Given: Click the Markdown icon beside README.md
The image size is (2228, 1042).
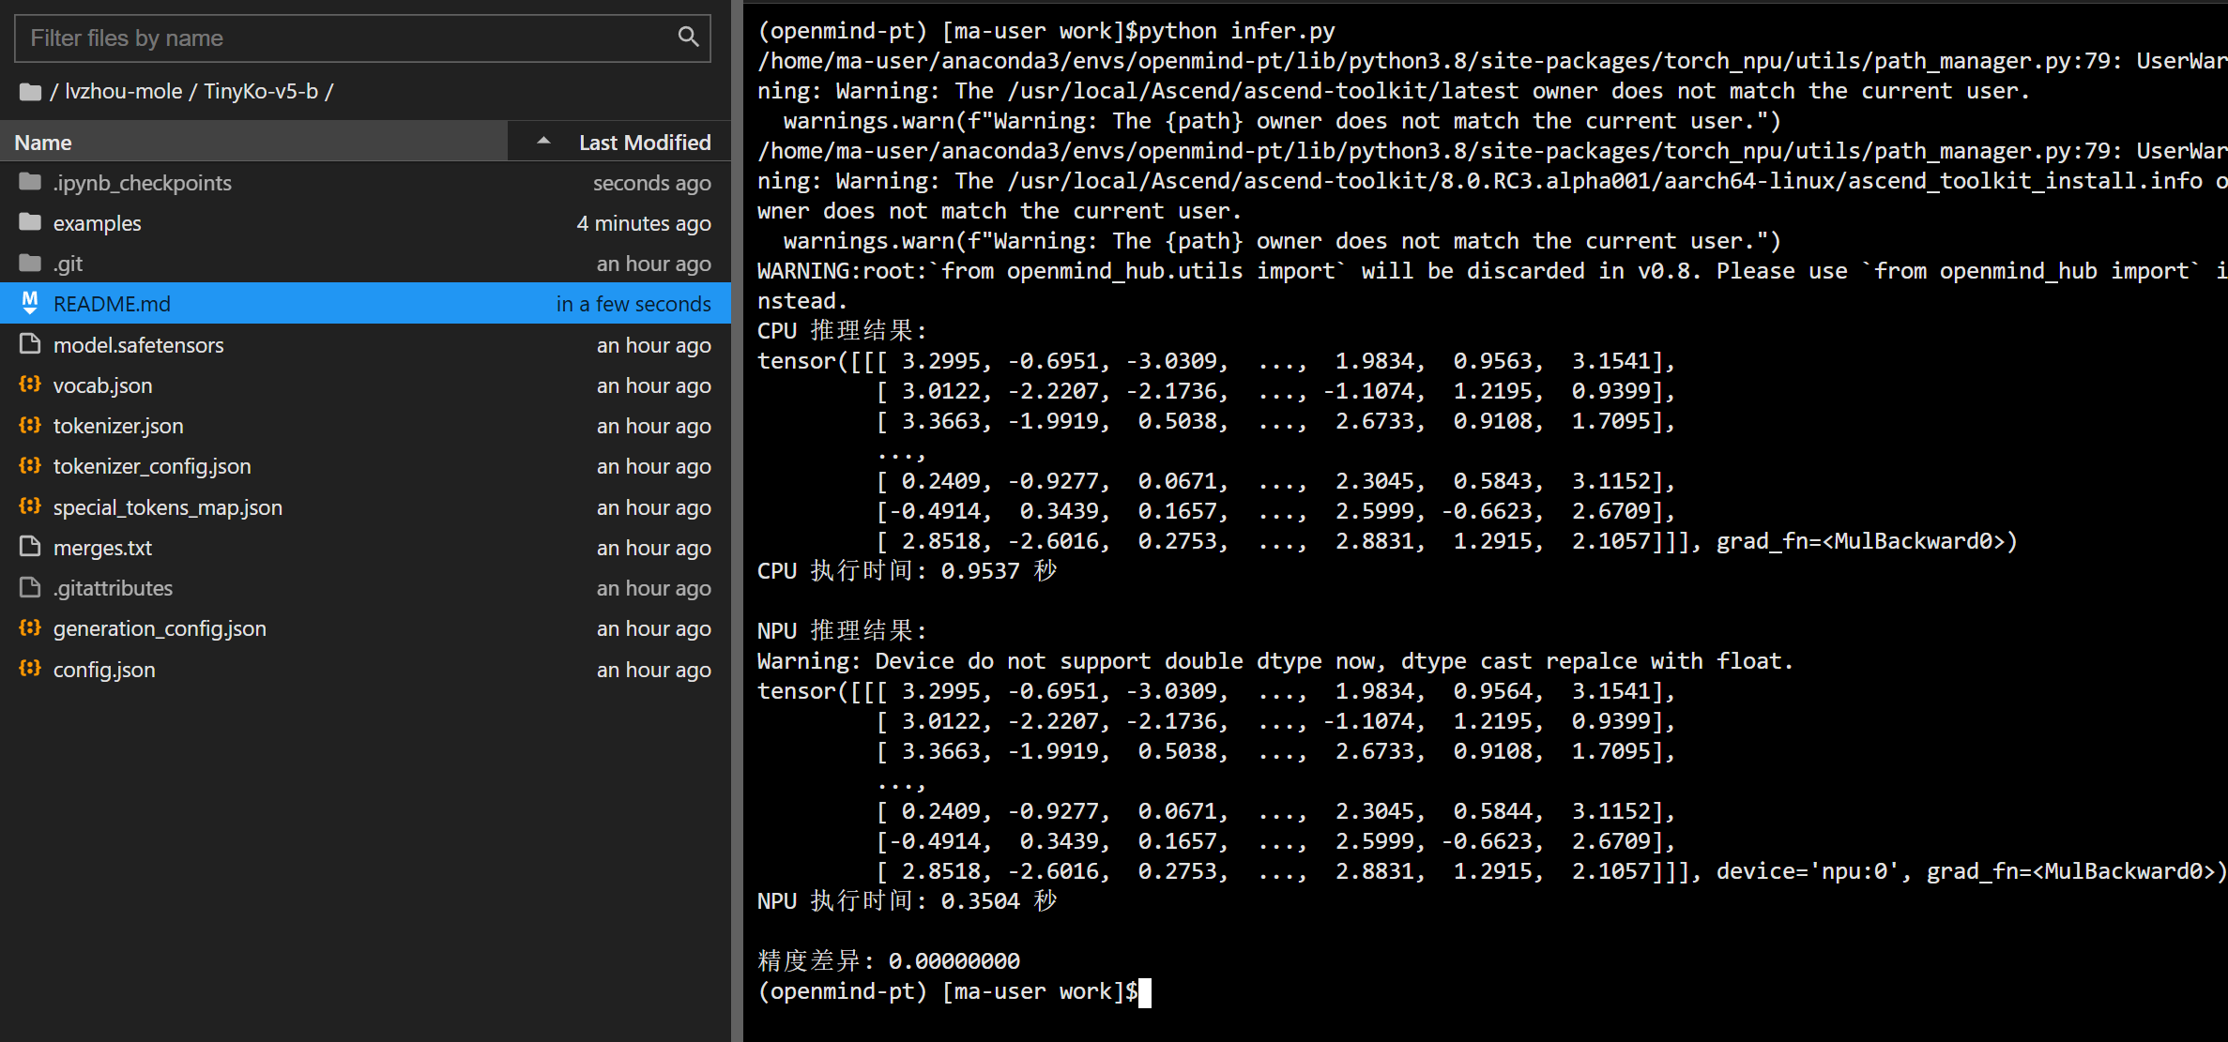Looking at the screenshot, I should coord(29,303).
